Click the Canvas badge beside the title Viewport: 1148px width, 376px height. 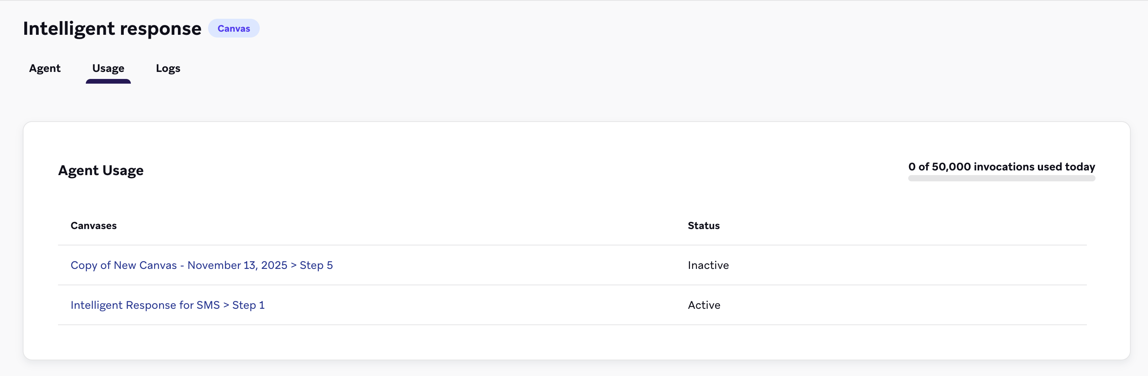click(x=234, y=29)
